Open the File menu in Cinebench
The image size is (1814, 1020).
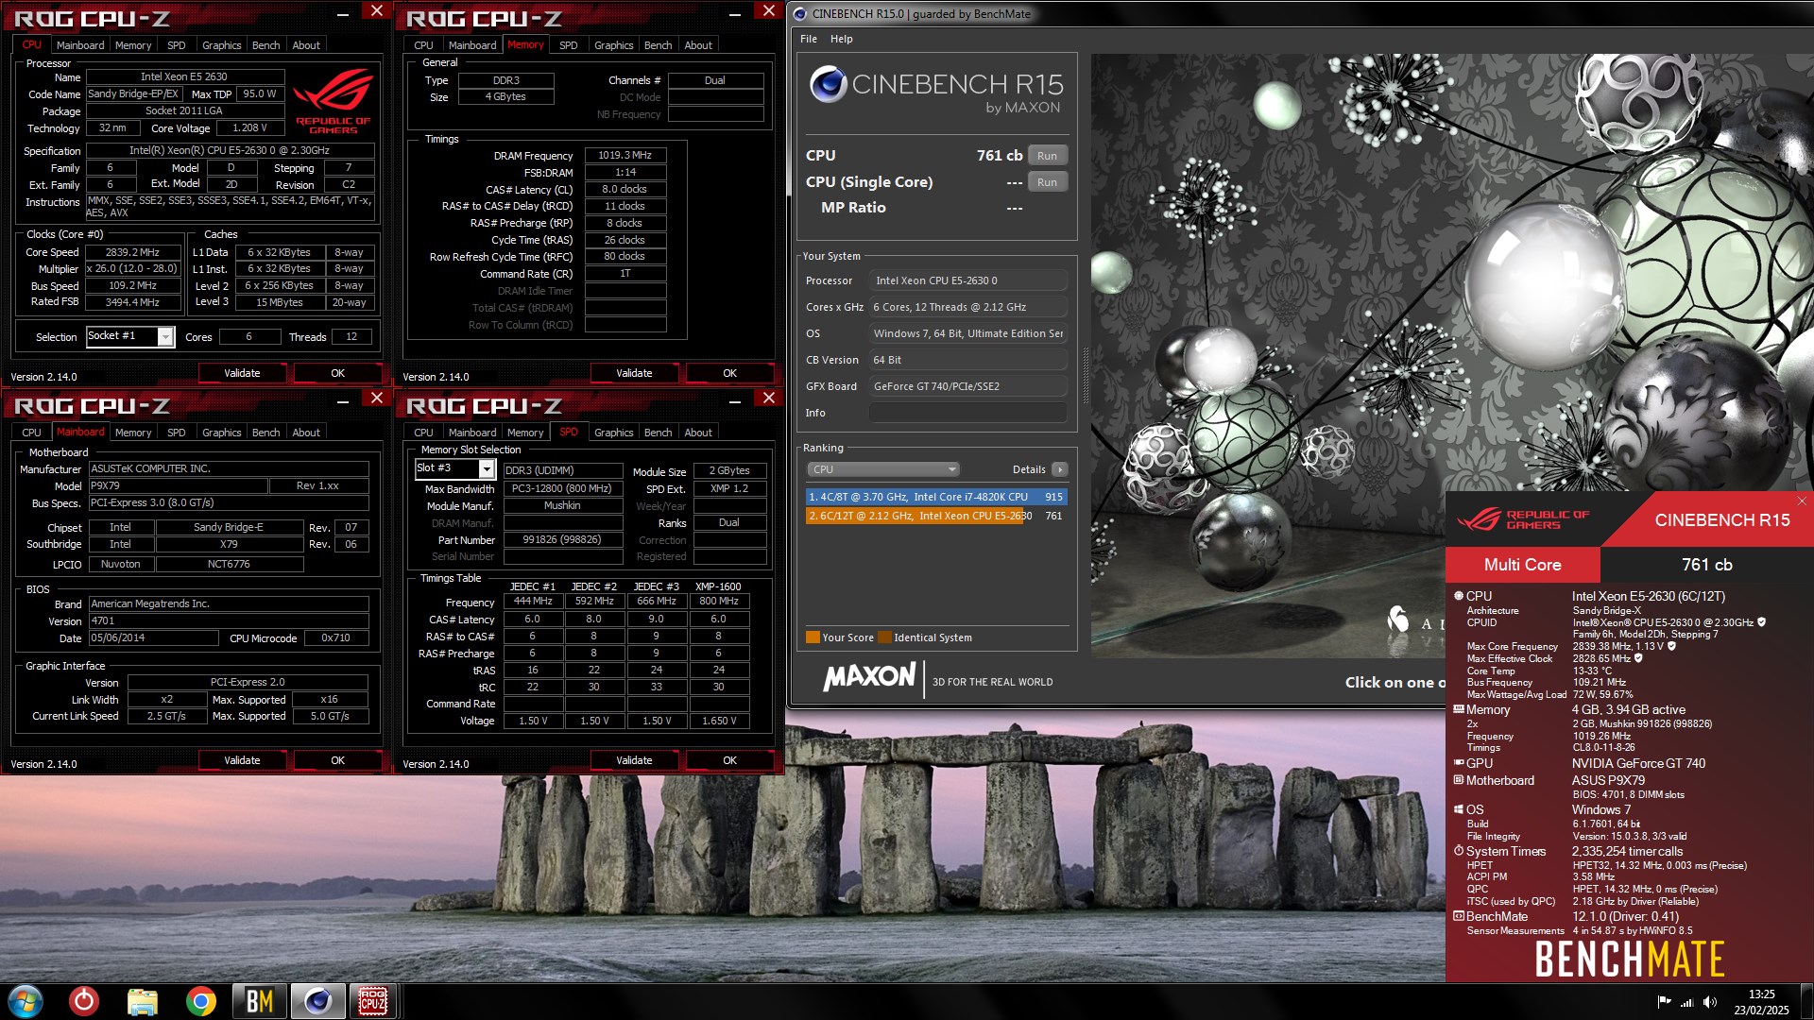coord(809,39)
